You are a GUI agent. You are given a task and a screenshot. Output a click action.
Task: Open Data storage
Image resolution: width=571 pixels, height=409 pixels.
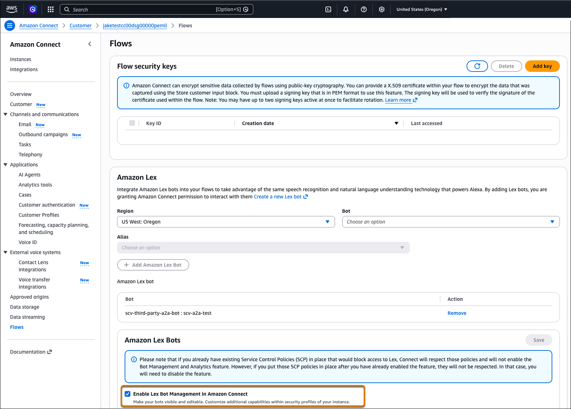tap(24, 307)
